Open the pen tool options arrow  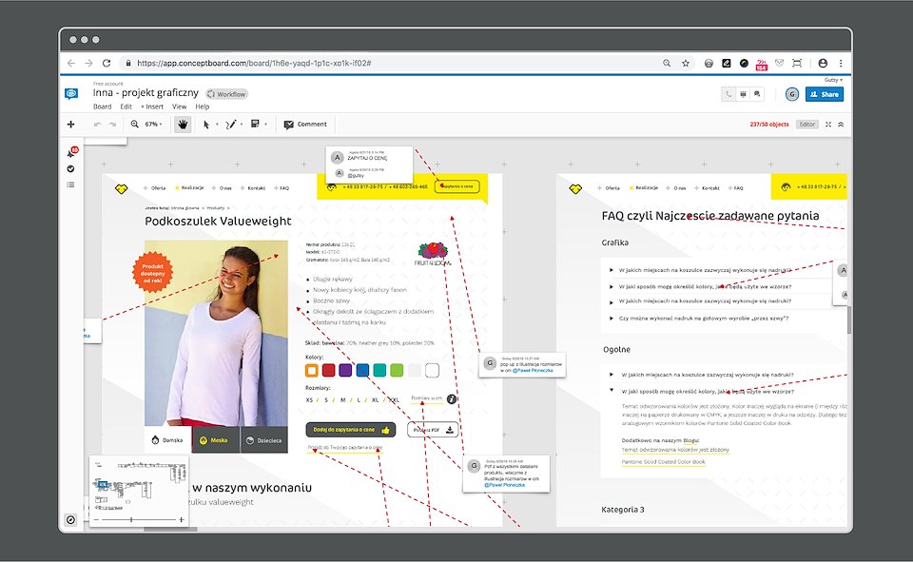(242, 124)
